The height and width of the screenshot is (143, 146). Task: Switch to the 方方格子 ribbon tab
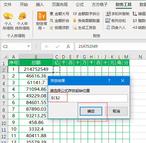tap(100, 5)
